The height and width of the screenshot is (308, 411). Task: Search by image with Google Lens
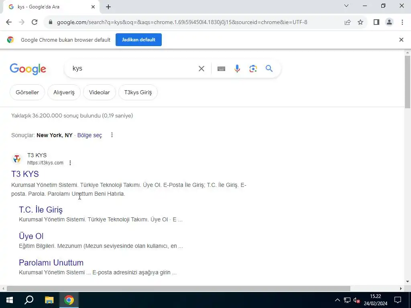click(x=253, y=69)
